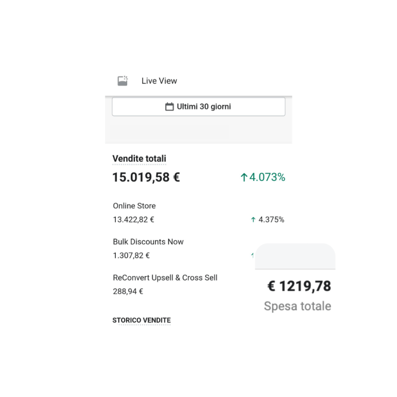Viewport: 397px width, 397px height.
Task: Click the 4.073% growth percentage
Action: click(267, 177)
